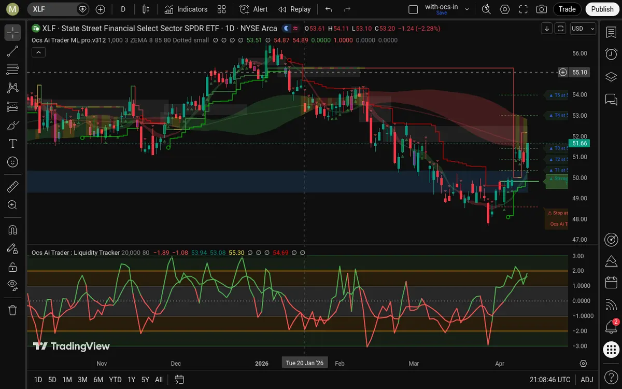Select the chart layout setup
The image size is (622, 389).
413,9
